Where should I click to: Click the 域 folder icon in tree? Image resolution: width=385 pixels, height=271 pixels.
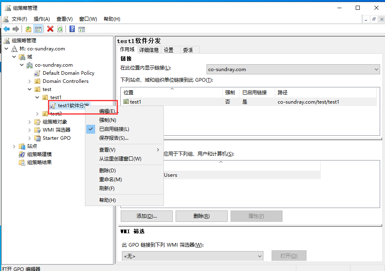(x=22, y=57)
